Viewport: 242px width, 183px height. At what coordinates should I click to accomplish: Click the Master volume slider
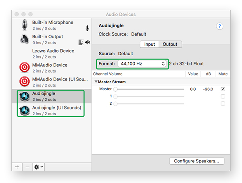pos(149,89)
